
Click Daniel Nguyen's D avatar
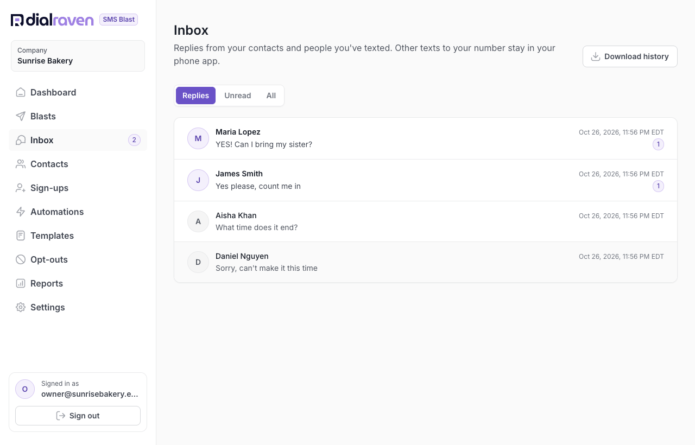(198, 262)
